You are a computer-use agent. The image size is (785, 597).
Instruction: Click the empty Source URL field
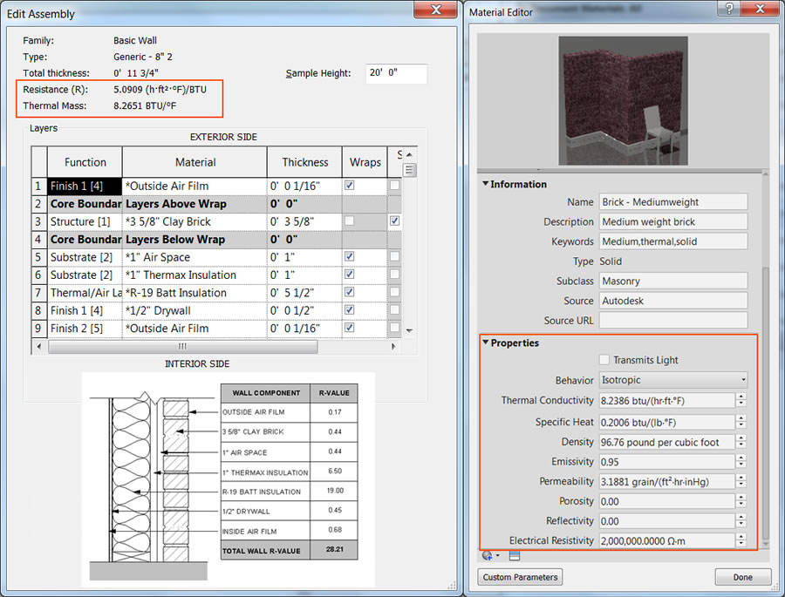click(672, 320)
